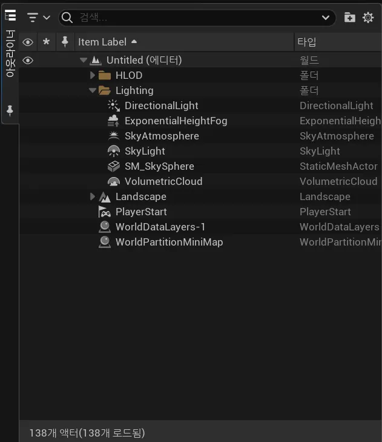This screenshot has height=442, width=382.
Task: Click the SM_SkySphere static mesh icon
Action: pyautogui.click(x=113, y=166)
